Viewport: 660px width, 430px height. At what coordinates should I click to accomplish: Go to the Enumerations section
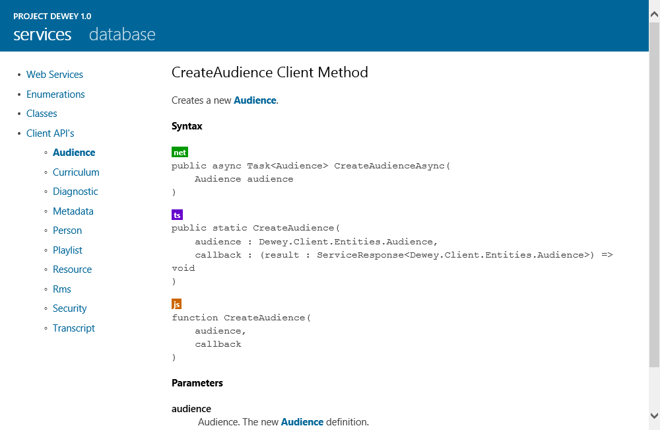click(x=55, y=94)
